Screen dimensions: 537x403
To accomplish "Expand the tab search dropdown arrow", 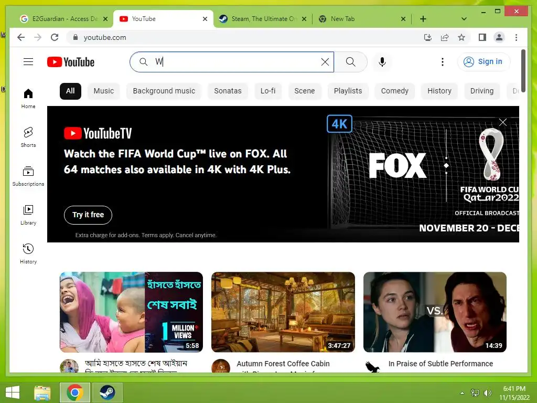I will (464, 19).
